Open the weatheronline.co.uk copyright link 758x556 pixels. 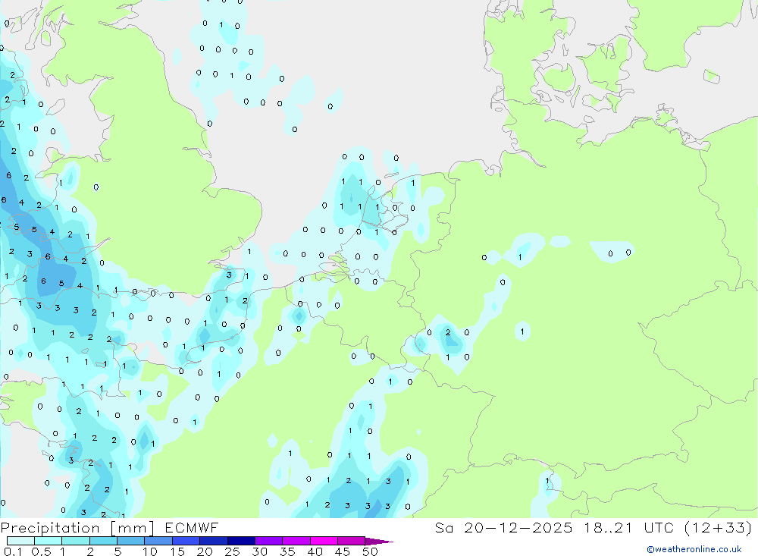694,549
